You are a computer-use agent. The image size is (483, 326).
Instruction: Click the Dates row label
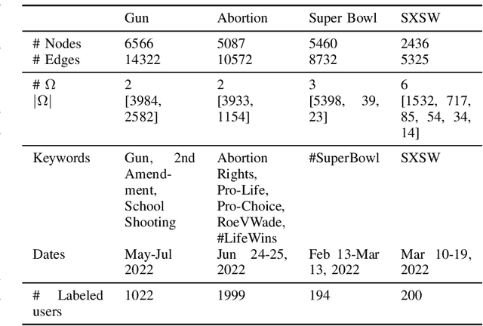click(49, 254)
